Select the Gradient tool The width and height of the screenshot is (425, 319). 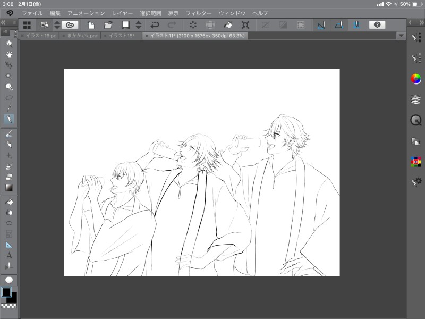(x=9, y=188)
